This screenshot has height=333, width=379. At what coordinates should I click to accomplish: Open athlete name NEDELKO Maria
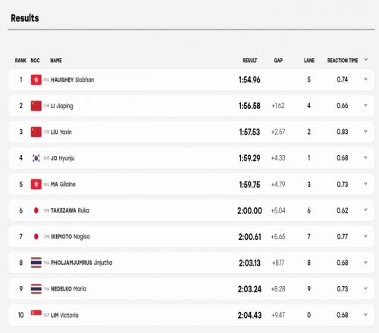[68, 289]
